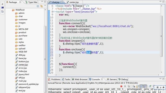Click the Pin Console icon

click(x=150, y=86)
